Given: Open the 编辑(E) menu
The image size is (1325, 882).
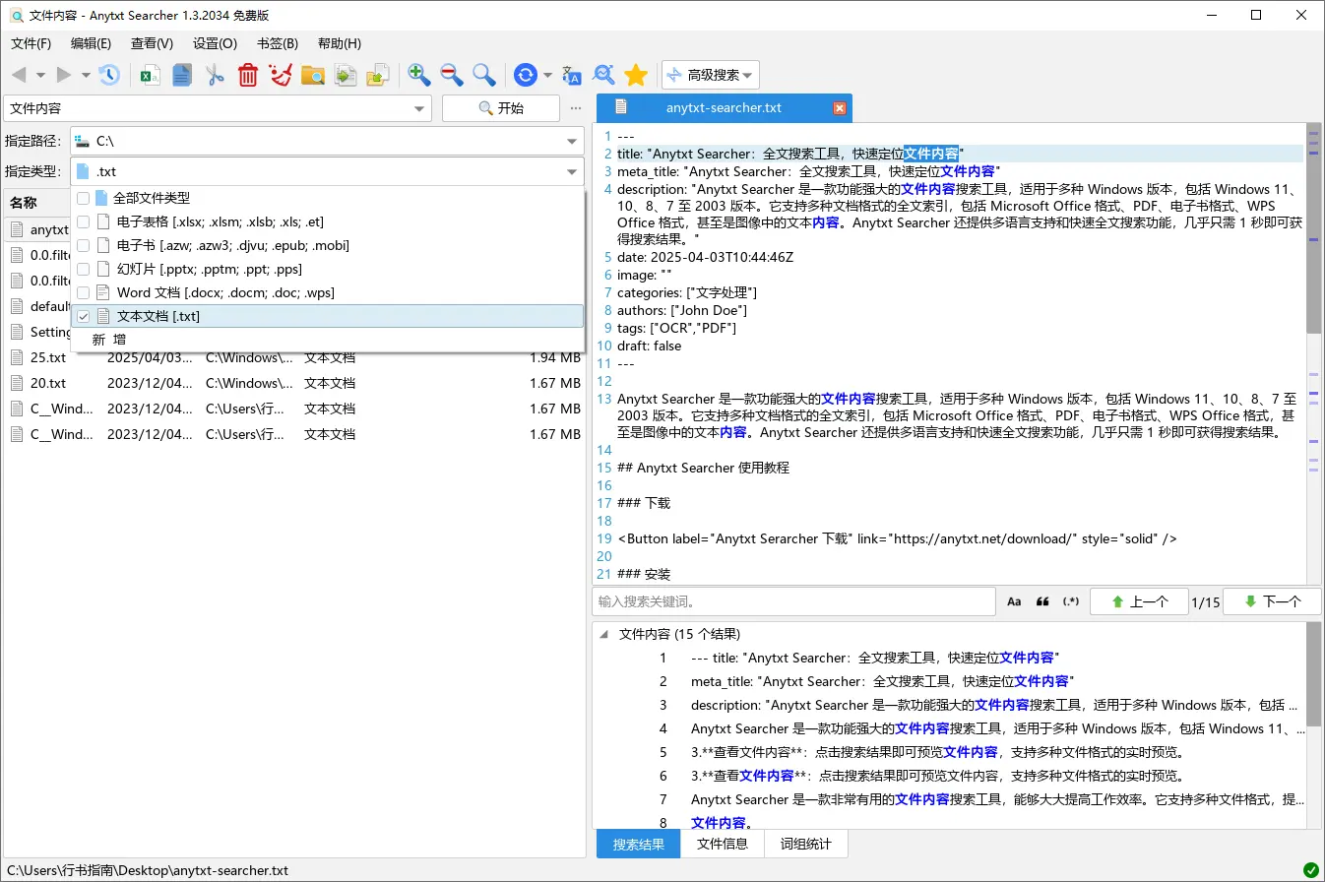Looking at the screenshot, I should [x=91, y=43].
